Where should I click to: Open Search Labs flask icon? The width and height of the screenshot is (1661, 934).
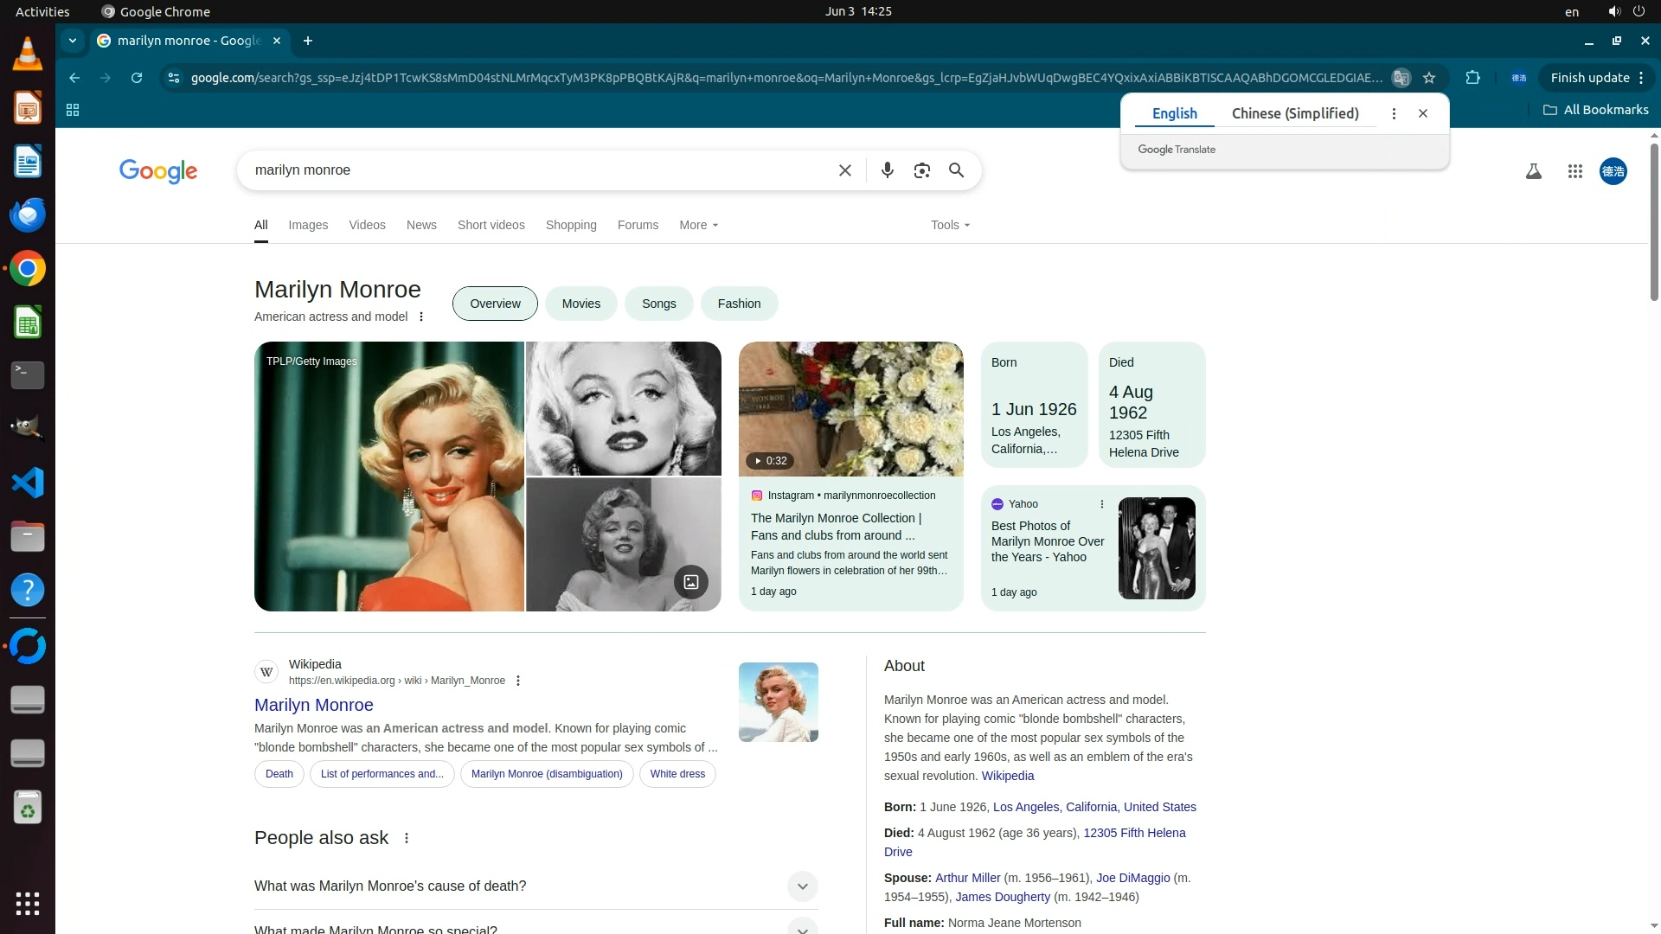tap(1533, 171)
